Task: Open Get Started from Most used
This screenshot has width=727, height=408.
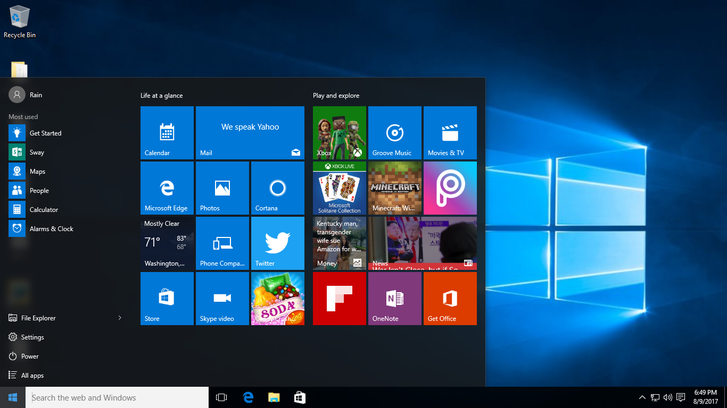Action: pos(66,133)
